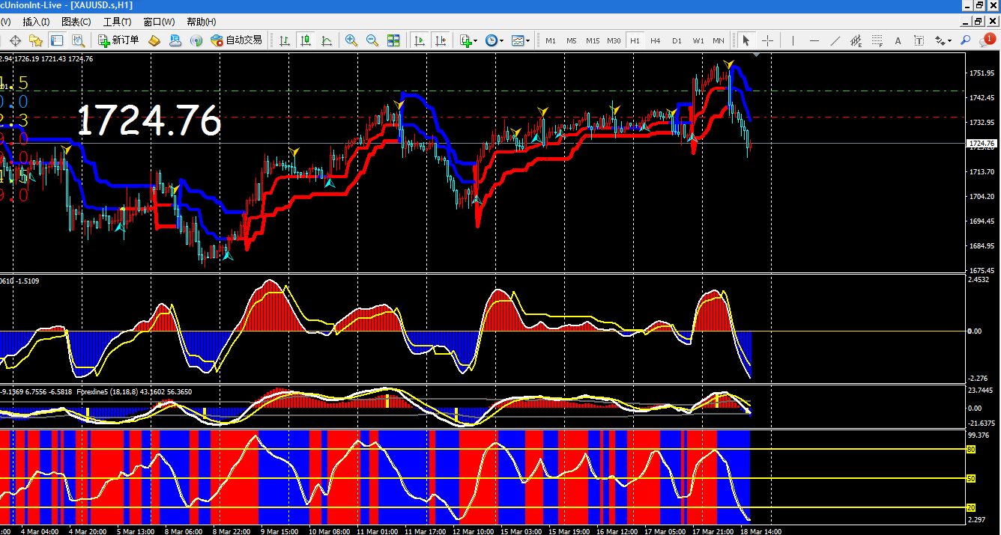
Task: Expand the periodicity clock dropdown
Action: [494, 40]
